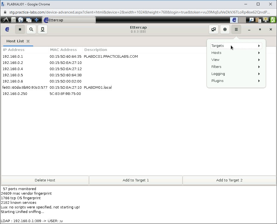Open the Ettercap hamburger menu

point(236,29)
